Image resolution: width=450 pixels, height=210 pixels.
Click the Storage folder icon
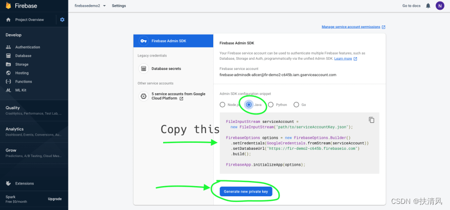[x=8, y=64]
